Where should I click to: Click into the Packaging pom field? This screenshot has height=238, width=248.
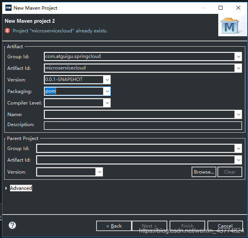(x=74, y=91)
